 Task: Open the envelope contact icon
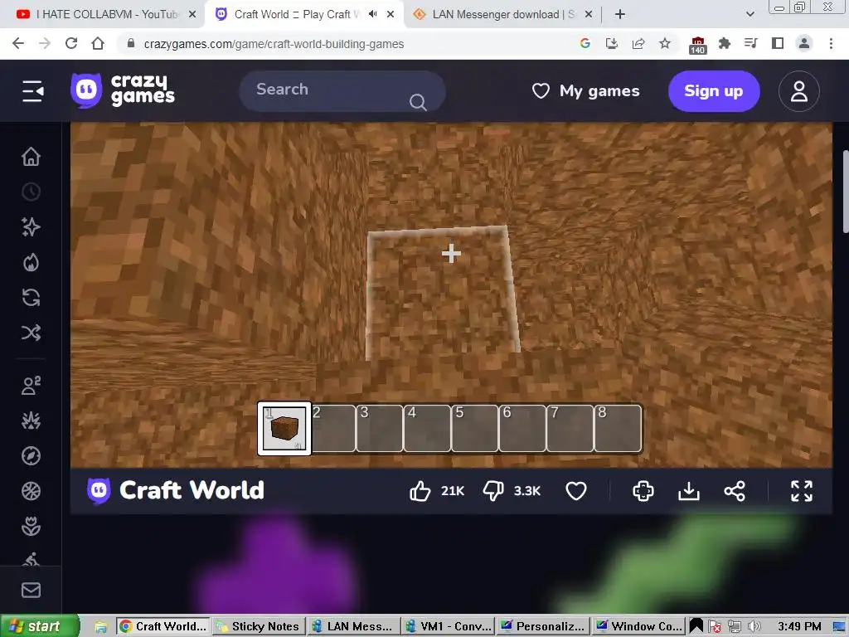click(x=31, y=591)
